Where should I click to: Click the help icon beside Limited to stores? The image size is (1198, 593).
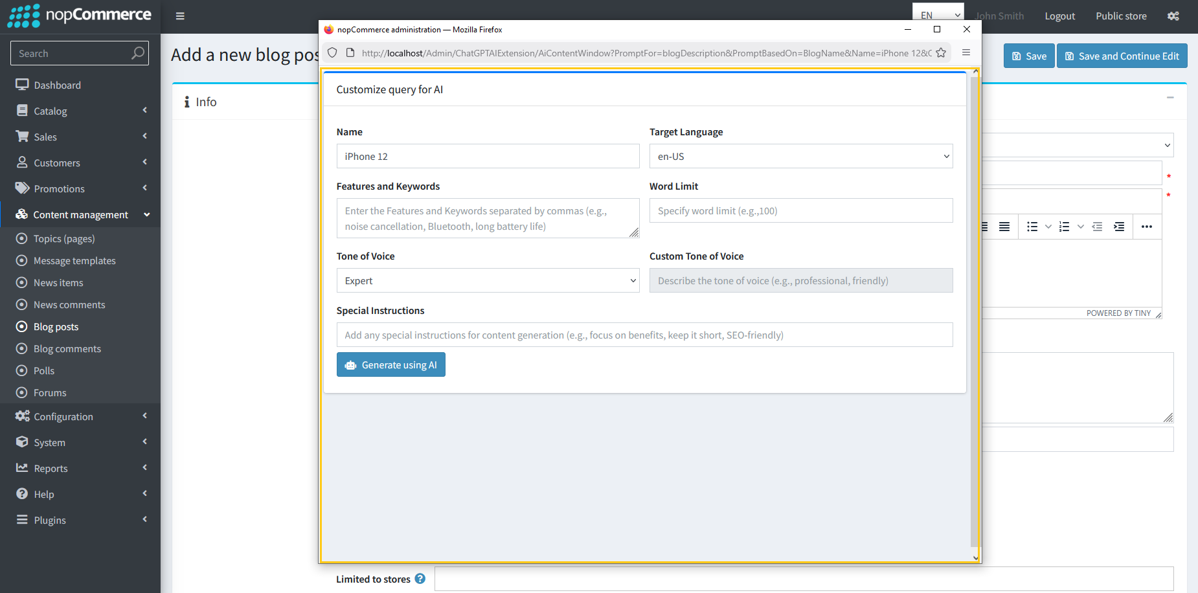coord(420,579)
